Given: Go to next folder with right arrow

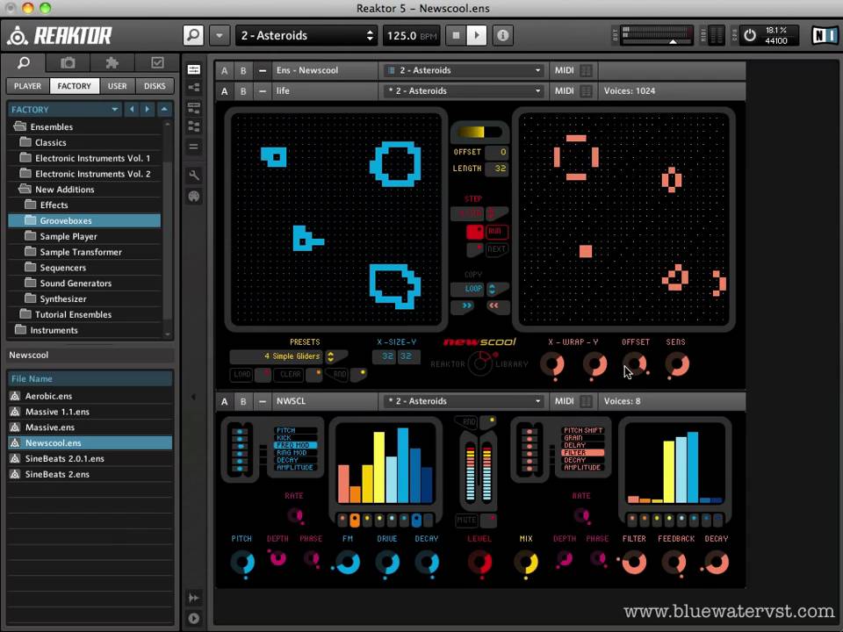Looking at the screenshot, I should [148, 110].
